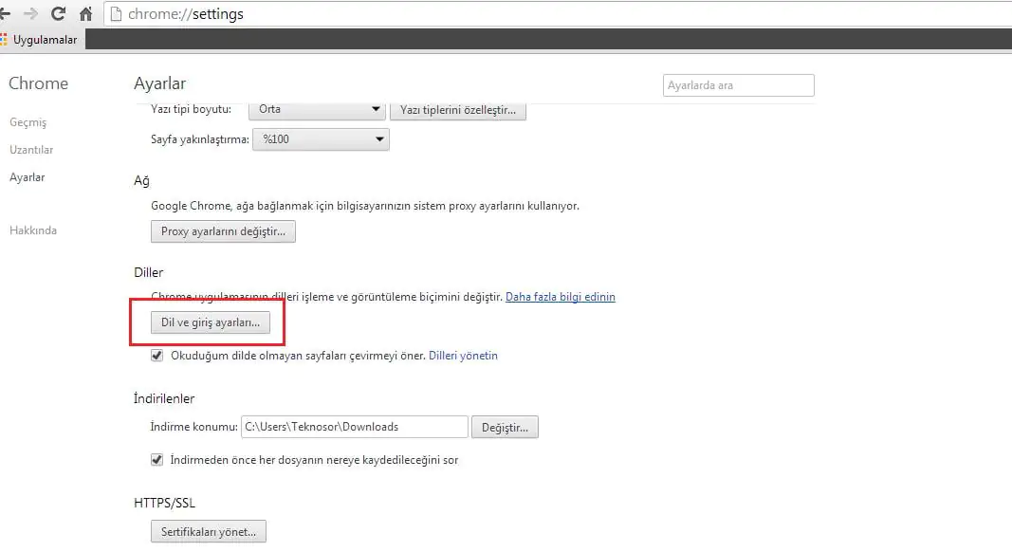Go forward using the forward arrow icon
Image resolution: width=1012 pixels, height=552 pixels.
tap(32, 13)
